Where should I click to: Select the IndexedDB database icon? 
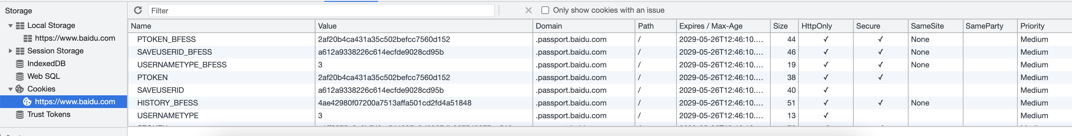tap(19, 64)
